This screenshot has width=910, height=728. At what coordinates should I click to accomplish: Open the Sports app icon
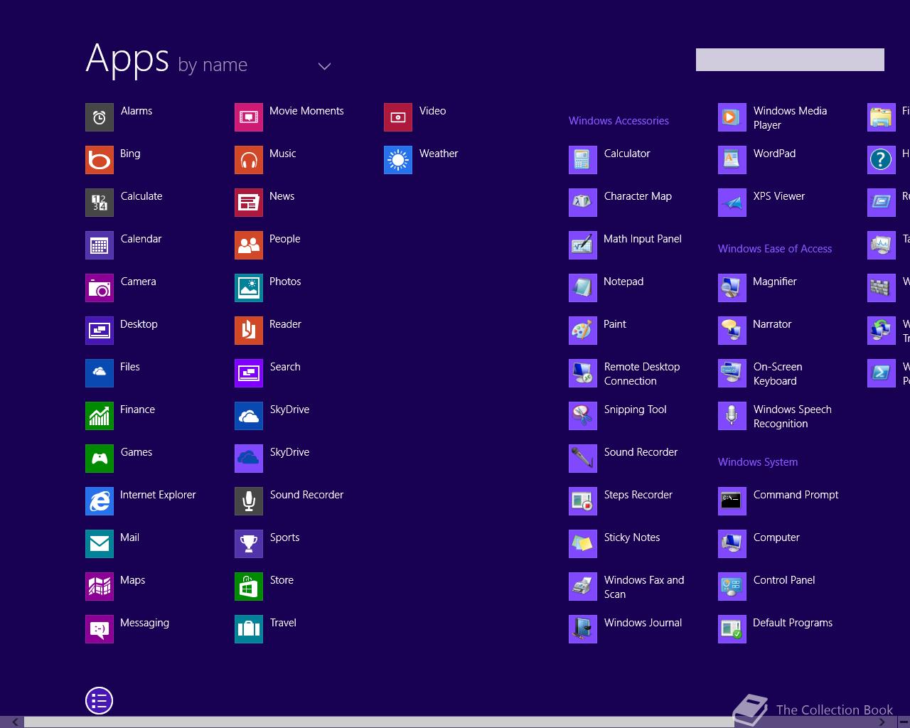point(249,544)
